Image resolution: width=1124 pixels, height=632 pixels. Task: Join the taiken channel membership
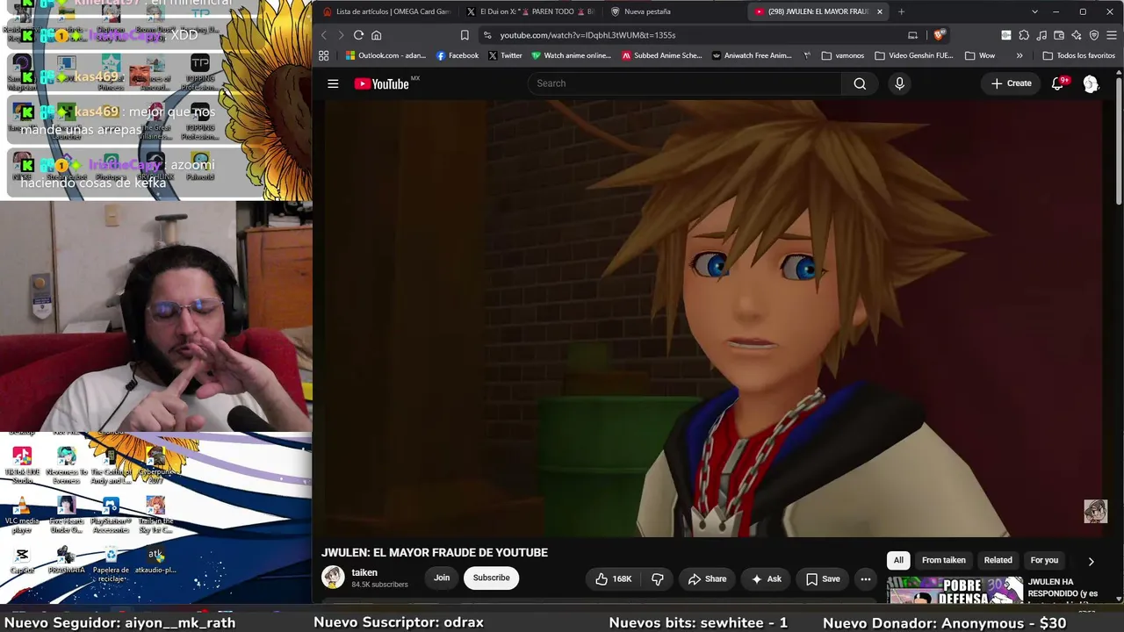tap(442, 578)
